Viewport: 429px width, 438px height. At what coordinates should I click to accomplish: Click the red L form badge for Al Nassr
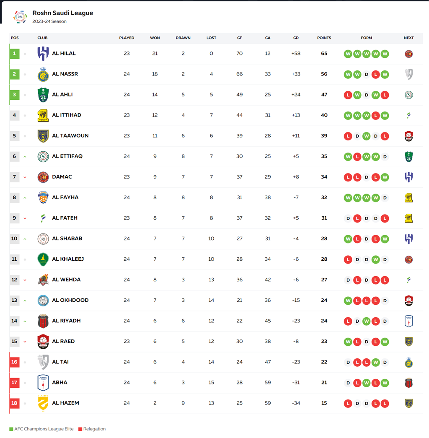(376, 74)
